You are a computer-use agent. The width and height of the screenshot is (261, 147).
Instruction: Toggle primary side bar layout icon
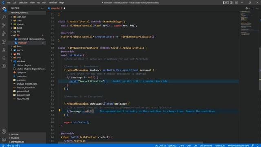click(224, 2)
